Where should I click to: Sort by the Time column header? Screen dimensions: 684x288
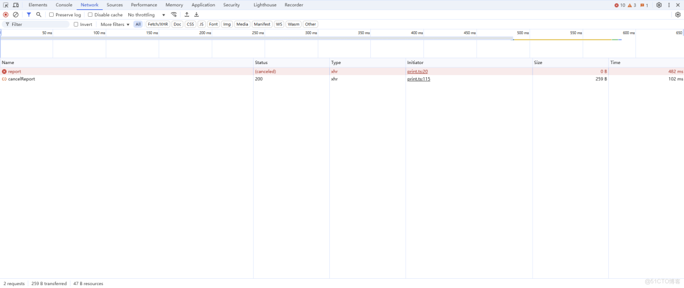coord(646,63)
